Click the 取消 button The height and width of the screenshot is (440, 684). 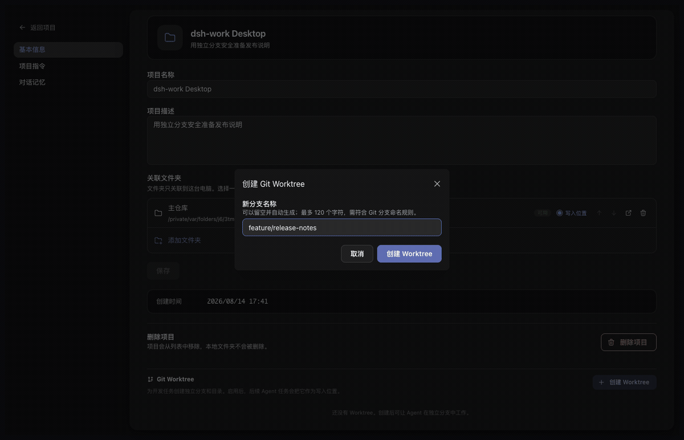[357, 254]
